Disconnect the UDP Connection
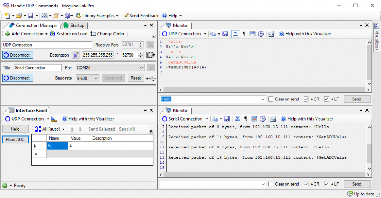Viewport: 381px width, 198px height. point(17,55)
